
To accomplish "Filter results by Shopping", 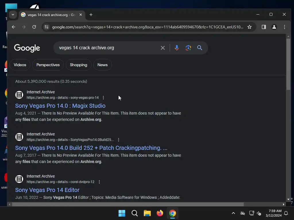I will [x=78, y=65].
